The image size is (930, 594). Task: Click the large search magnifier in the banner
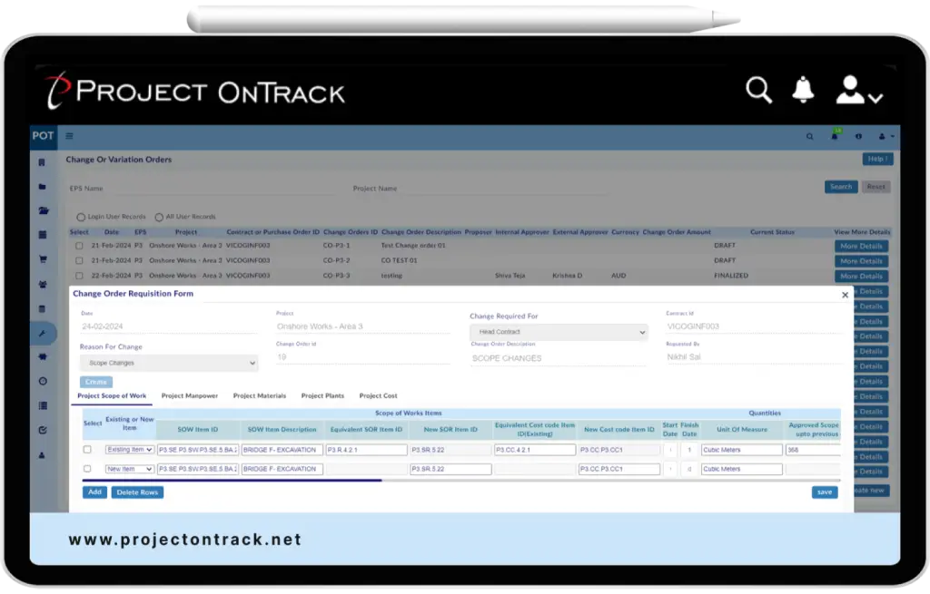pyautogui.click(x=758, y=90)
